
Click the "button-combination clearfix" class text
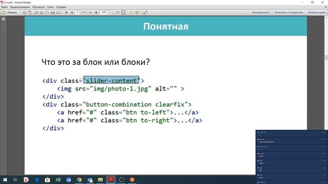(135, 104)
